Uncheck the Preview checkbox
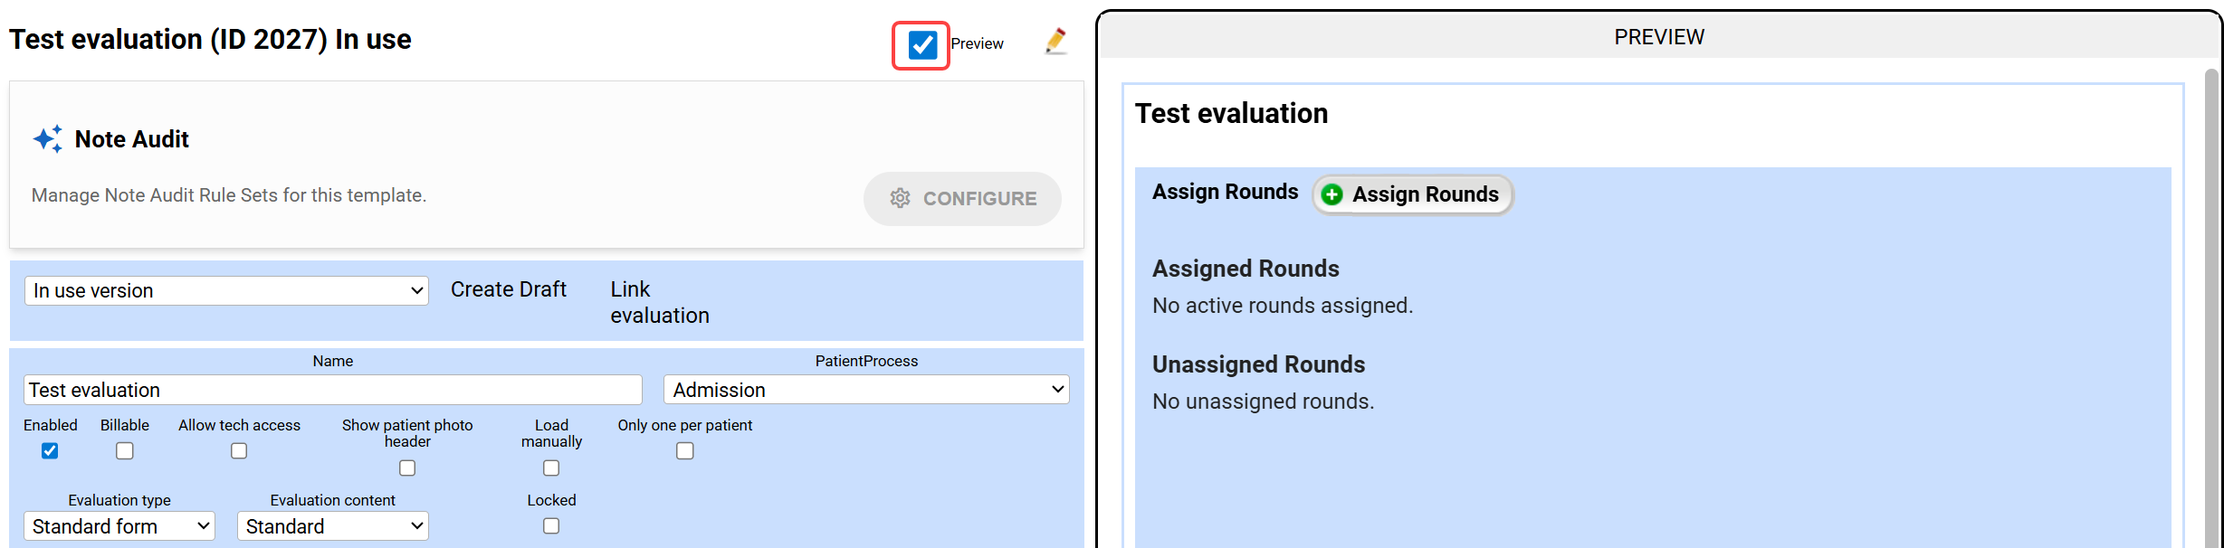2224x548 pixels. pyautogui.click(x=921, y=44)
